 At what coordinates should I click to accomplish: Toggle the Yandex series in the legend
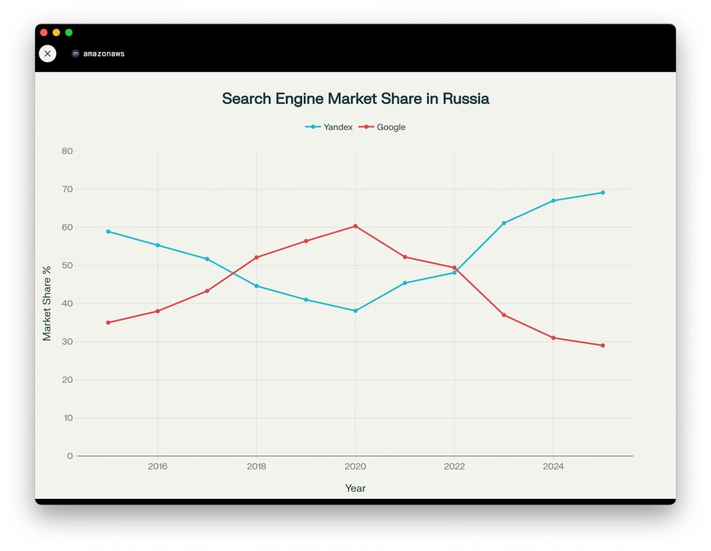coord(329,127)
